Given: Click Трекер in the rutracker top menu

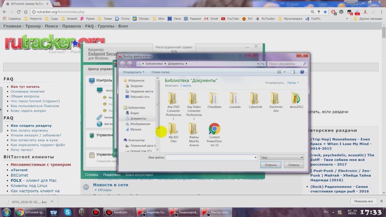Looking at the screenshot, I should point(33,26).
